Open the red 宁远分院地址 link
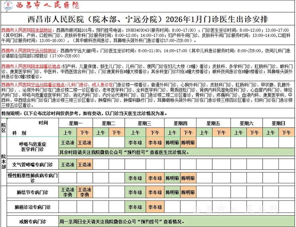 coord(28,51)
